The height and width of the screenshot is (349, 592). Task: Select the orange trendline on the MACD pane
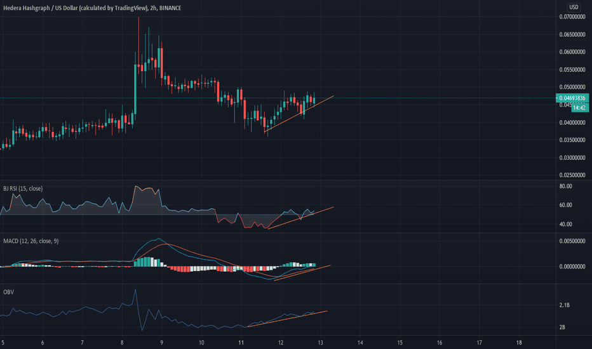[302, 273]
